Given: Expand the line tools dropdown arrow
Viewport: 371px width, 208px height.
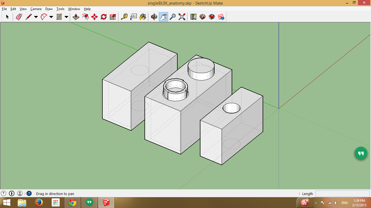Looking at the screenshot, I should tap(36, 17).
